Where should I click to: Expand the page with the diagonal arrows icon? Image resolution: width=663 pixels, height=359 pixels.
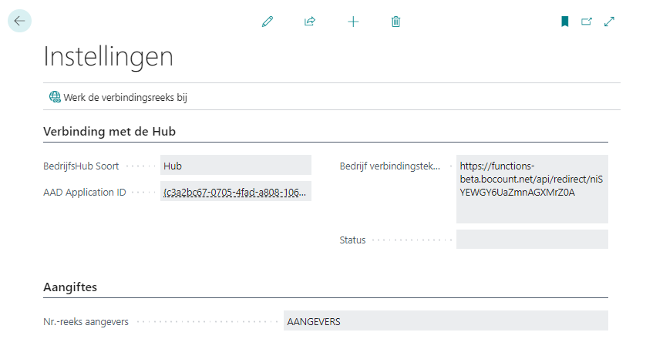tap(609, 22)
